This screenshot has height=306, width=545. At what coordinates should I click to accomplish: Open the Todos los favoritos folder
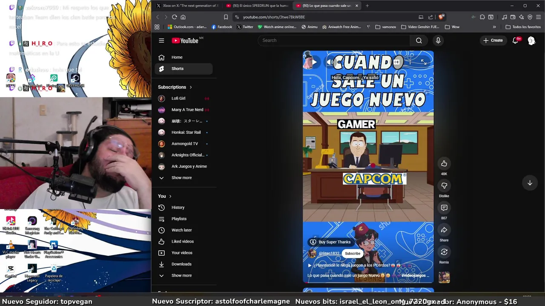click(x=523, y=27)
